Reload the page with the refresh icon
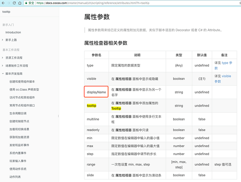This screenshot has height=182, width=241. click(14, 3)
